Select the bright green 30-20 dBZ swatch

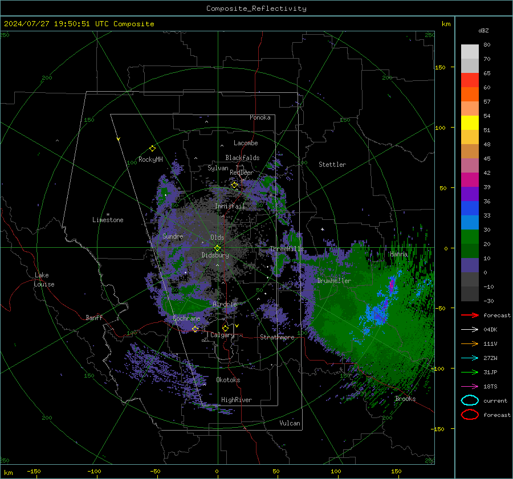470,237
